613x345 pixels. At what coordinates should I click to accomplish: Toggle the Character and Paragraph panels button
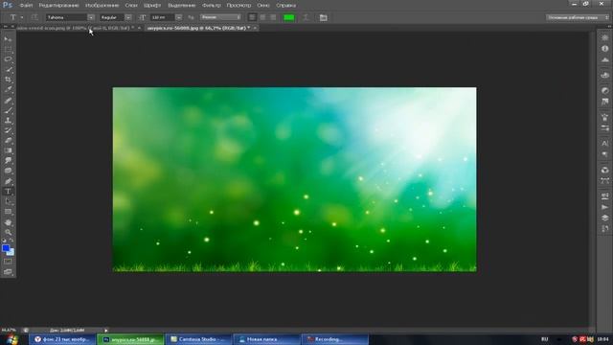click(x=324, y=17)
